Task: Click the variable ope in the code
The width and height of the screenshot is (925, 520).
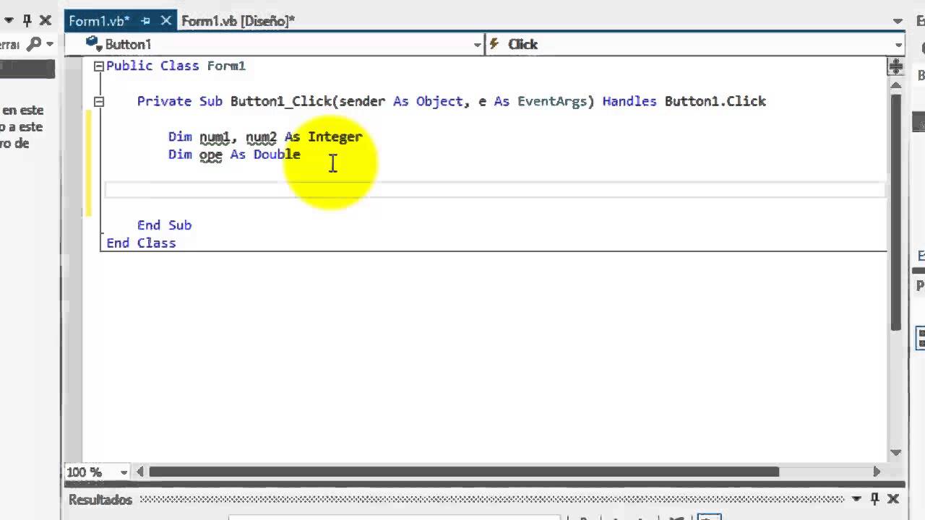Action: tap(211, 155)
